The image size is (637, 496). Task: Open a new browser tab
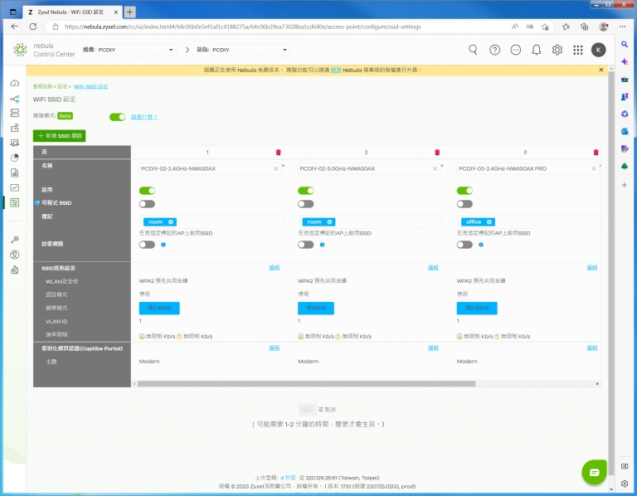point(129,12)
